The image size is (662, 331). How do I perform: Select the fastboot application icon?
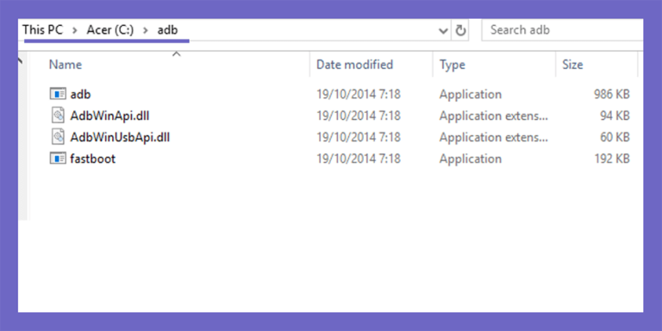[58, 159]
